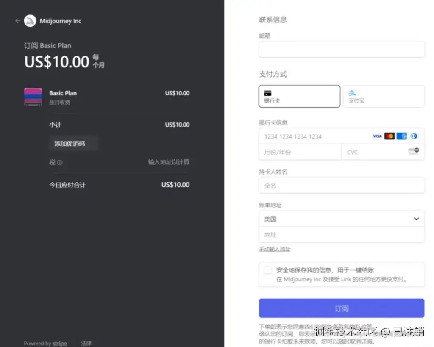
Task: Click the 添加促销码 promo code button
Action: 74,143
